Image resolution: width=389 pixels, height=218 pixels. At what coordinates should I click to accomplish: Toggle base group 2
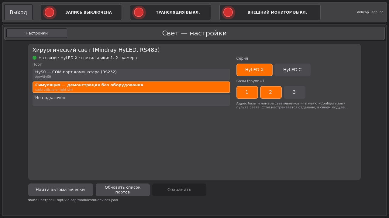(271, 92)
